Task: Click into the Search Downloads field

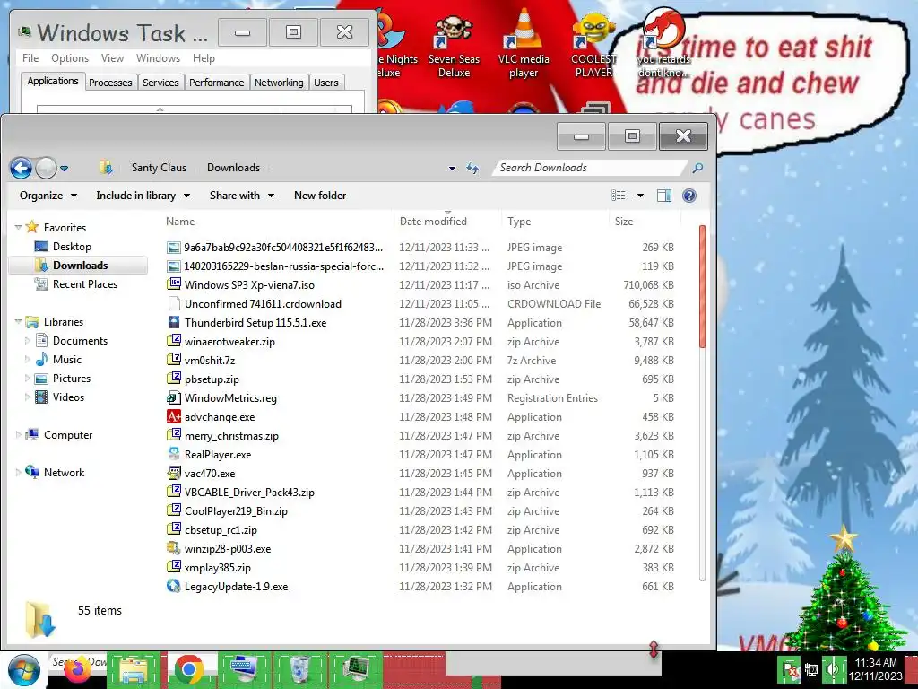Action: [x=590, y=168]
